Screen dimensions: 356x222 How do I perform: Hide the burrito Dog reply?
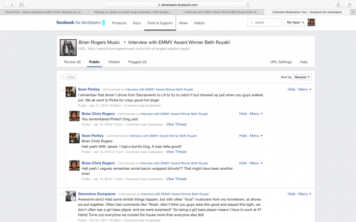[x=243, y=136]
